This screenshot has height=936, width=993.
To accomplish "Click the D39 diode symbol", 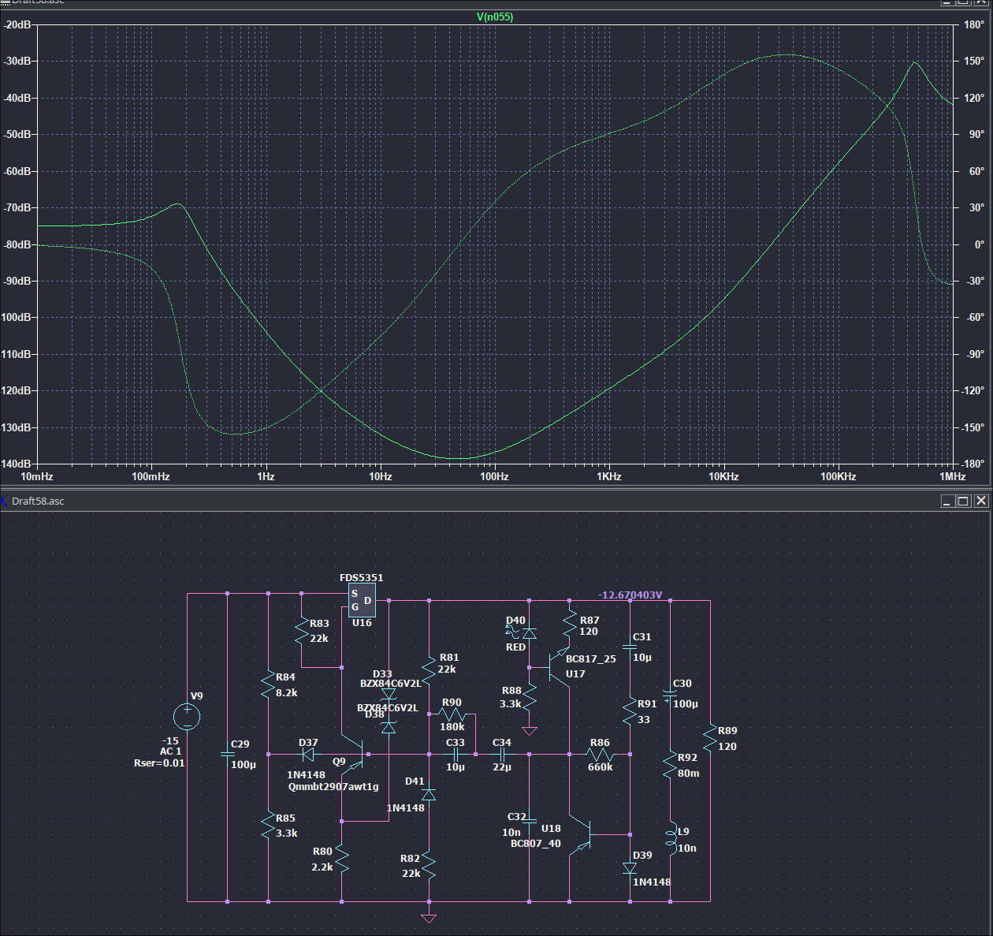I will 630,867.
